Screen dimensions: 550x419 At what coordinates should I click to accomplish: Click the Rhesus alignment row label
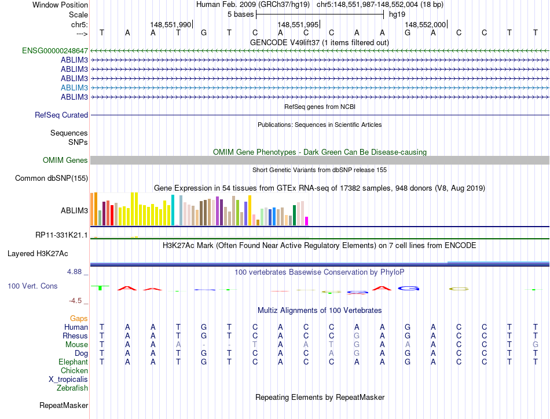(x=75, y=336)
